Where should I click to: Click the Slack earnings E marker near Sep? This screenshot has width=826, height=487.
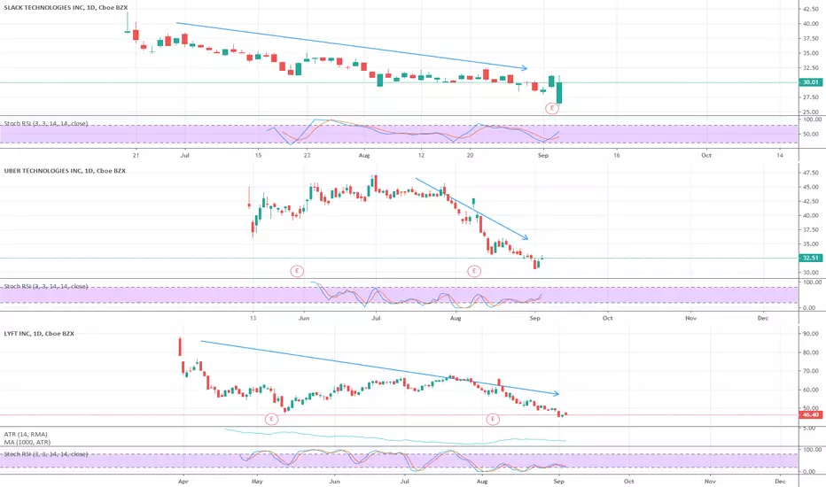pos(551,108)
